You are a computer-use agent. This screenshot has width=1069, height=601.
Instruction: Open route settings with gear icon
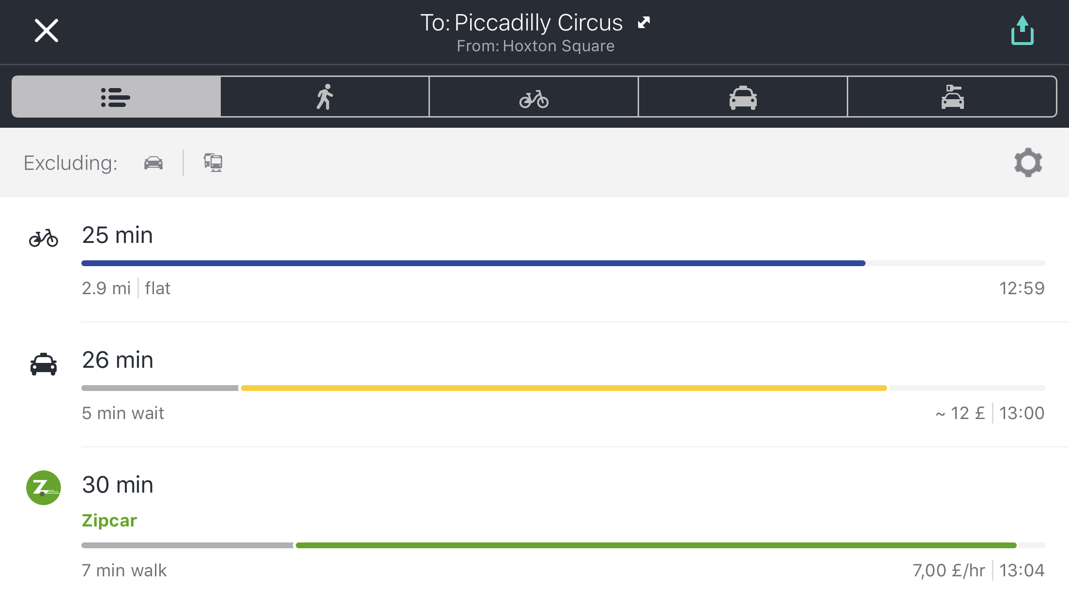(x=1028, y=163)
